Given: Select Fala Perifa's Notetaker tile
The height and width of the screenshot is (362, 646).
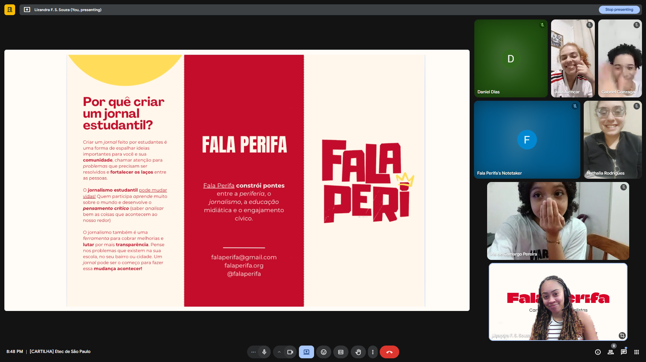Looking at the screenshot, I should (x=527, y=140).
